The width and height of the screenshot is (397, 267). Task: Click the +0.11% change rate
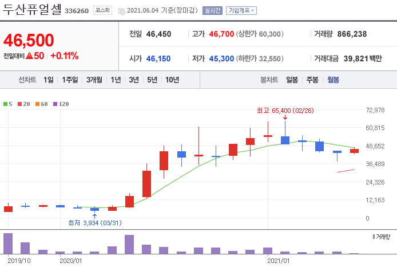[x=64, y=56]
